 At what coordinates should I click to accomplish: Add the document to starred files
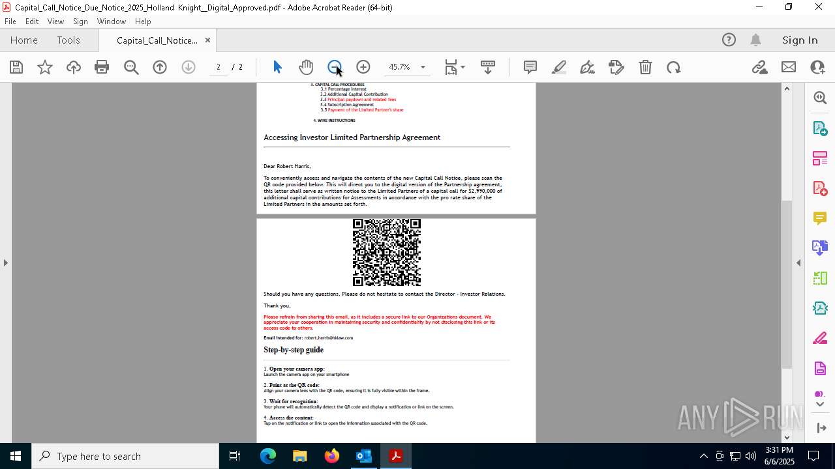pyautogui.click(x=45, y=67)
